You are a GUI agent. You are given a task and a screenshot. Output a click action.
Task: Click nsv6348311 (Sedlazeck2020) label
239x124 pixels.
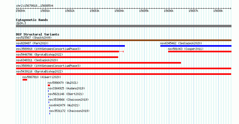(37, 60)
